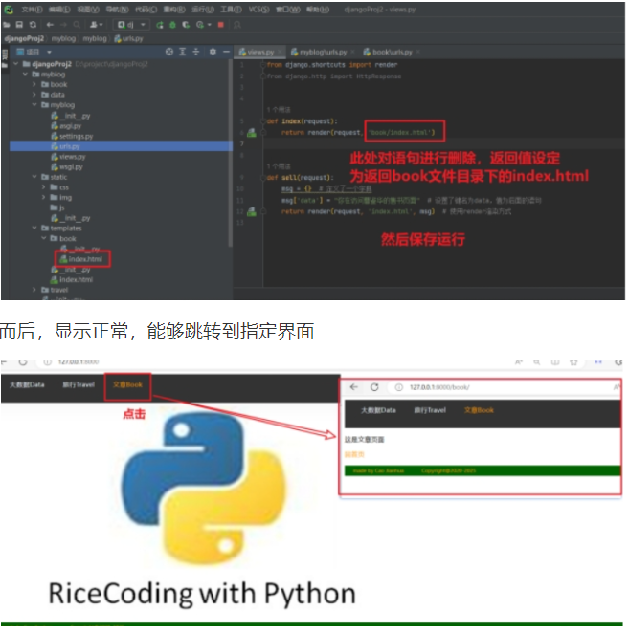Click the Open folder icon in PyCharm toolbar
The image size is (629, 633).
tap(7, 25)
